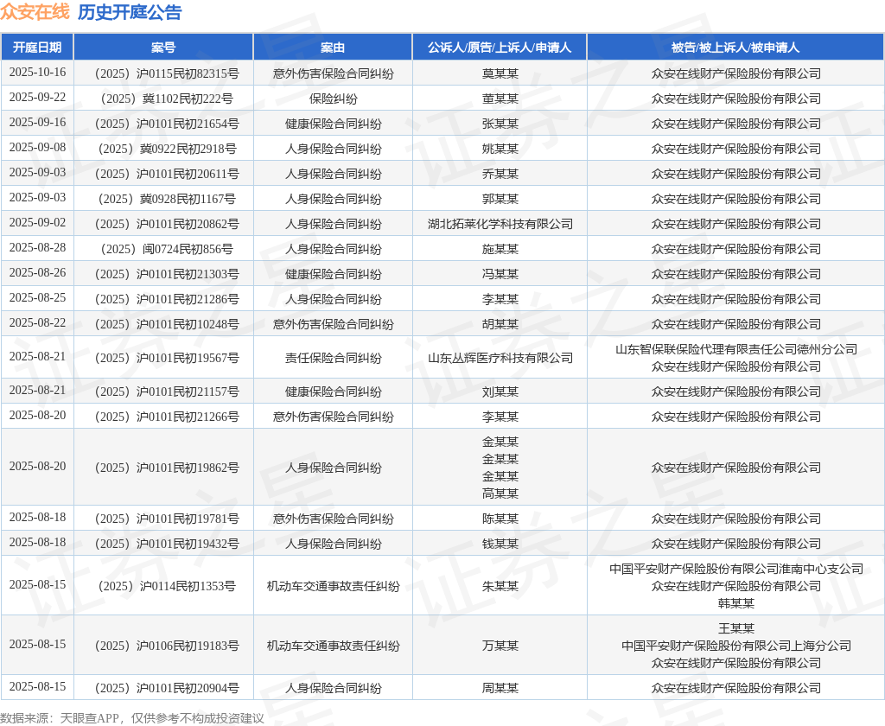The height and width of the screenshot is (726, 885).
Task: Click date cell 2025-09-22
Action: pyautogui.click(x=37, y=98)
